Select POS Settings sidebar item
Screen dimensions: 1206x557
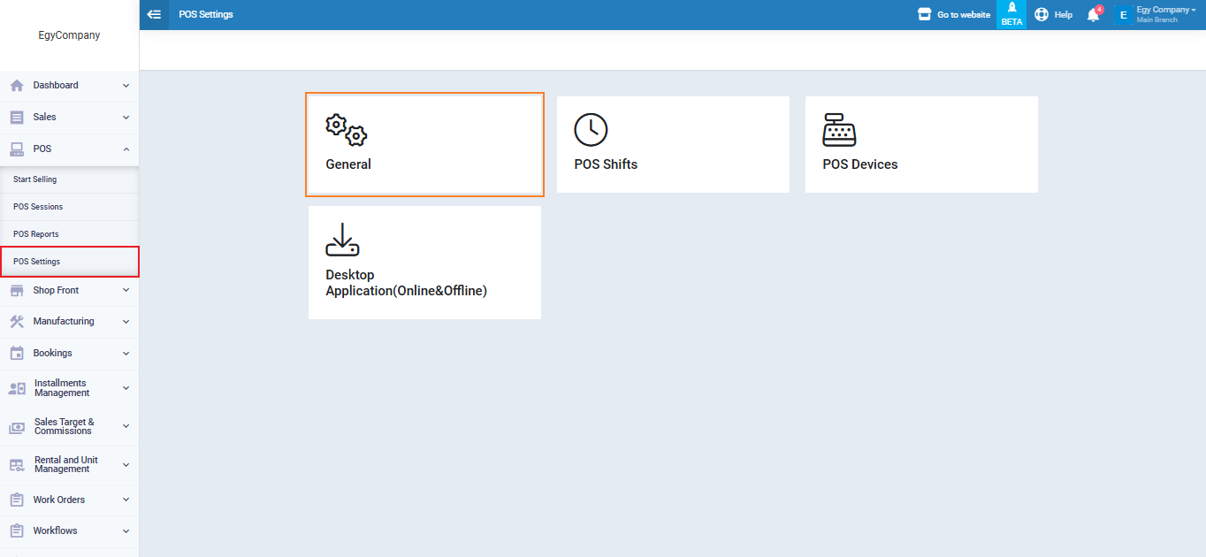coord(37,262)
